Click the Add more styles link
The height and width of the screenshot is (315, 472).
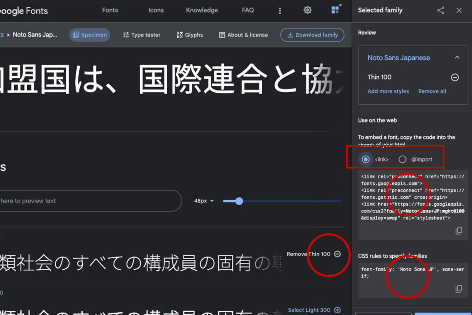[x=388, y=91]
